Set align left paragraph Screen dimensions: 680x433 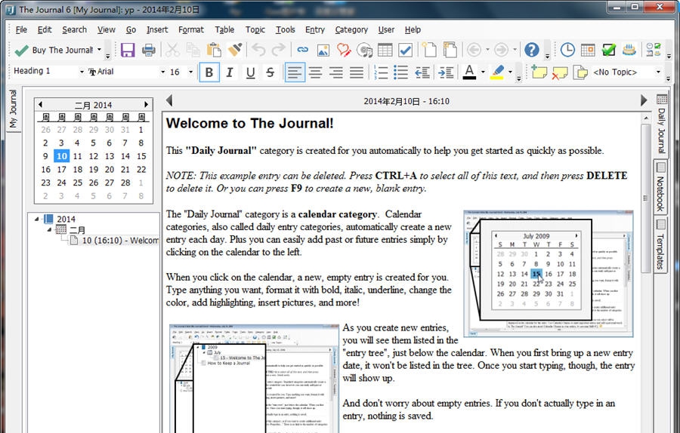coord(295,72)
